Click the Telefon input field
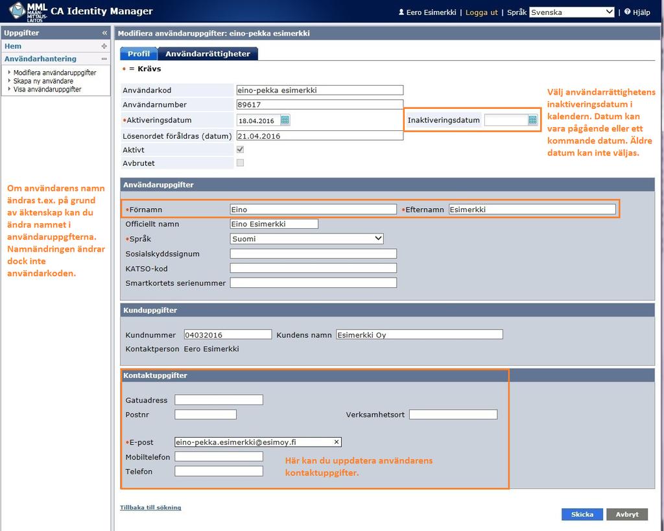664x531 pixels. point(219,471)
